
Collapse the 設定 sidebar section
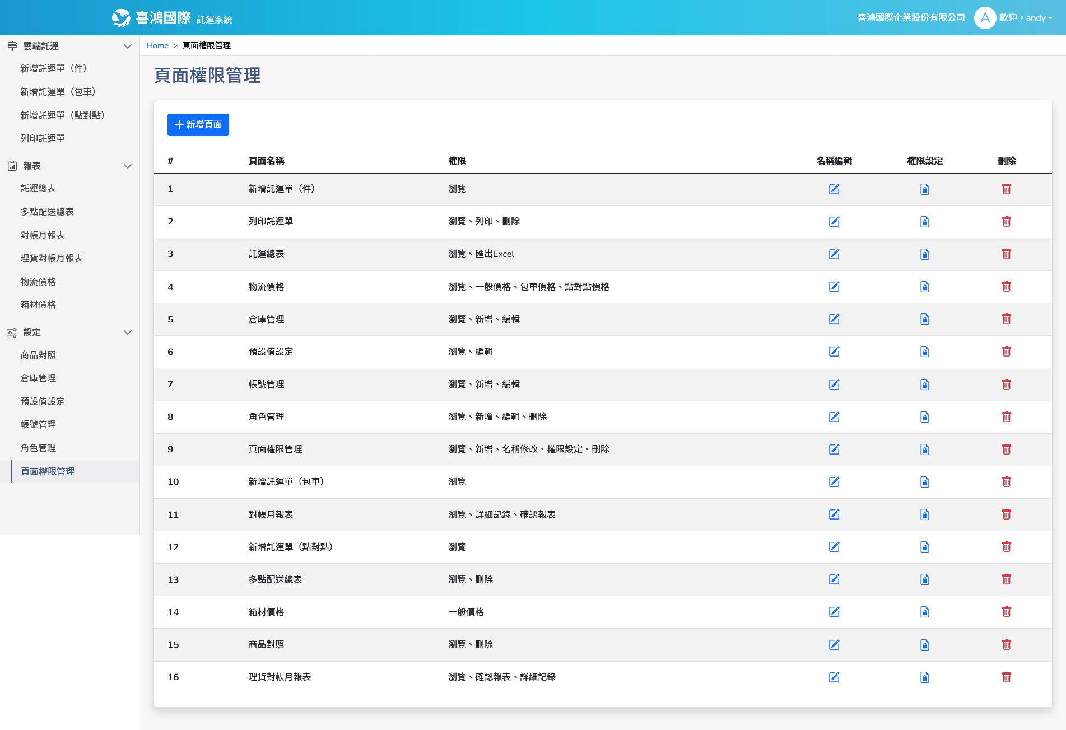(x=127, y=333)
